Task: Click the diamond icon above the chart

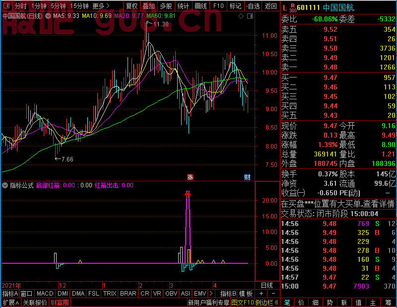Action: pos(241,16)
